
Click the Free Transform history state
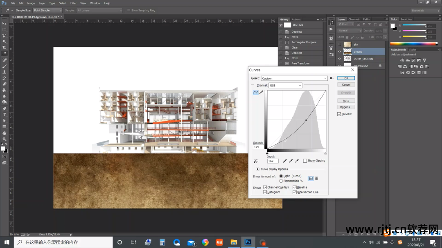coord(300,64)
